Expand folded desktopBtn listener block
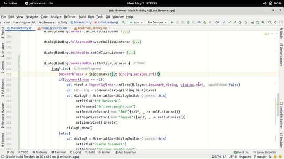284x159 pixels. [x=131, y=53]
